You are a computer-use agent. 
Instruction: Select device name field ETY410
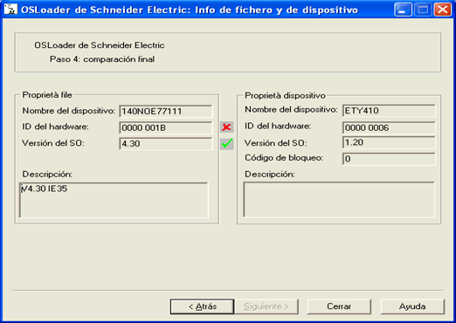[389, 111]
